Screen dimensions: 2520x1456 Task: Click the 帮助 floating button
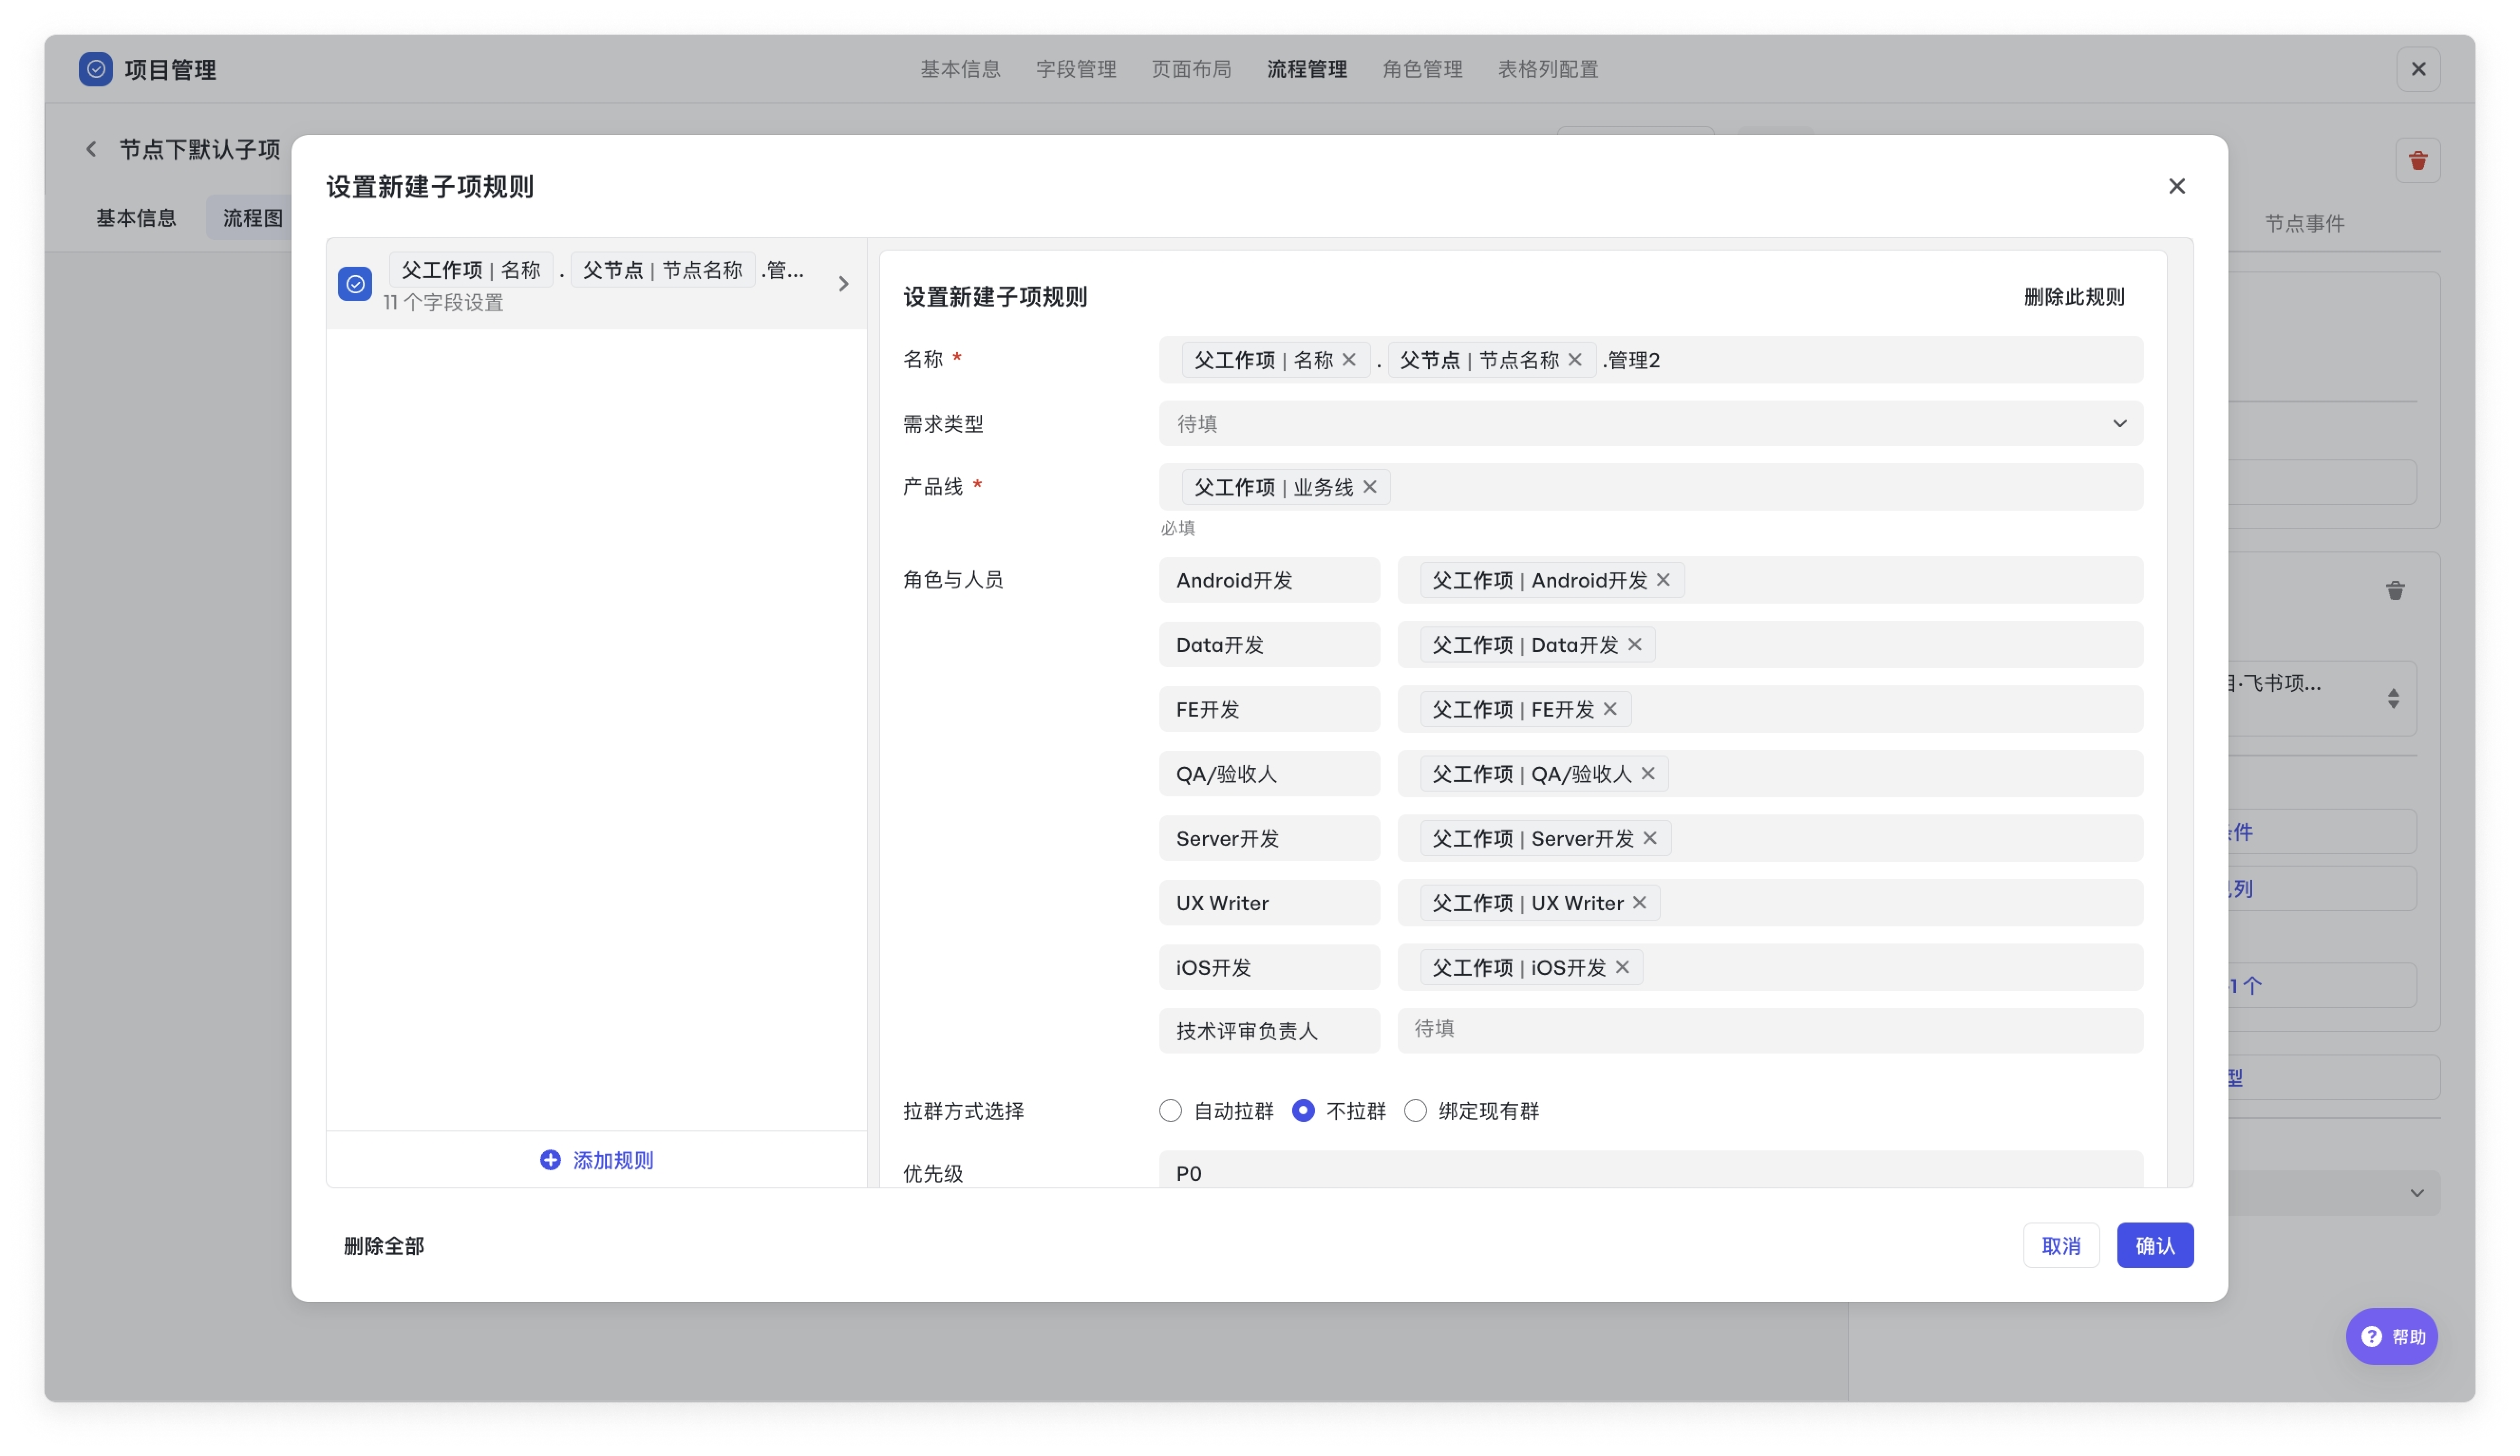click(2391, 1336)
